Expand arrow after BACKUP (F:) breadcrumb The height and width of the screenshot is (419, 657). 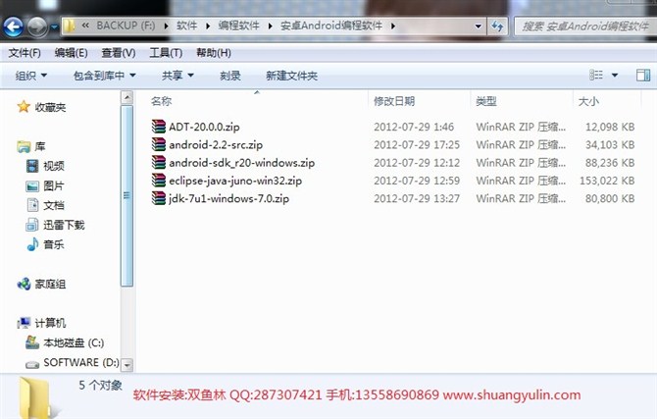point(167,26)
